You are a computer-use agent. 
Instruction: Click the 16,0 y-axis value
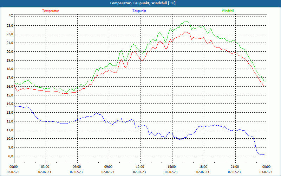tap(10, 86)
